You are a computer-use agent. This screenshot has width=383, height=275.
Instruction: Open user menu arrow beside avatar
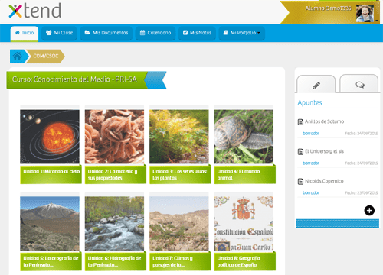(377, 21)
